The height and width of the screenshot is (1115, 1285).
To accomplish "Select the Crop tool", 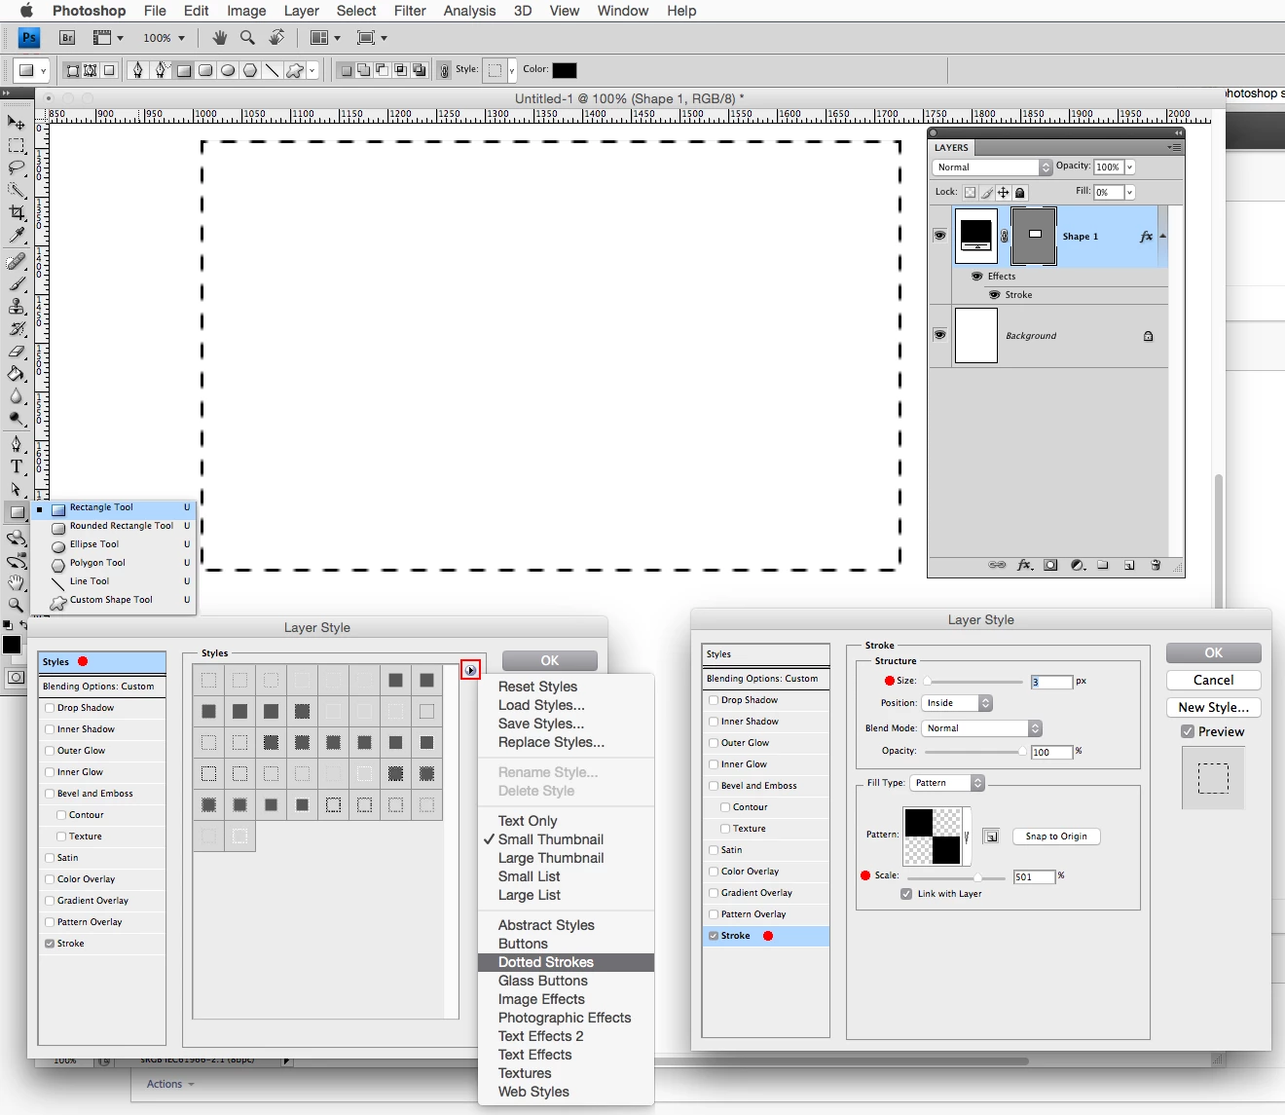I will pyautogui.click(x=17, y=213).
